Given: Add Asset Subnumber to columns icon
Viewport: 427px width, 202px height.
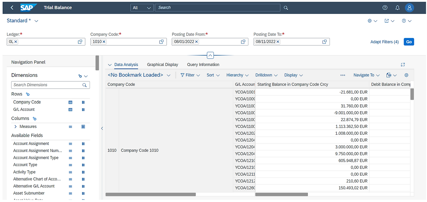Looking at the screenshot, I should pyautogui.click(x=83, y=193).
